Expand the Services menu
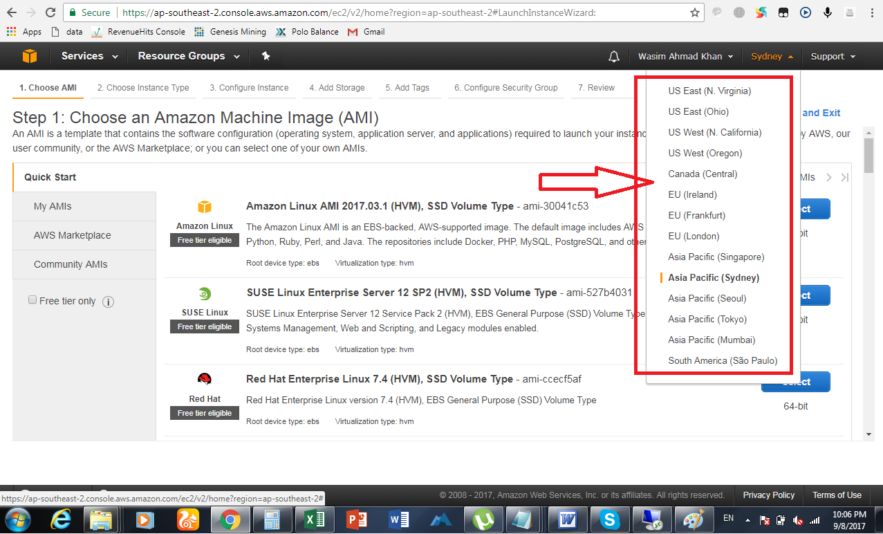The image size is (883, 534). (x=89, y=56)
